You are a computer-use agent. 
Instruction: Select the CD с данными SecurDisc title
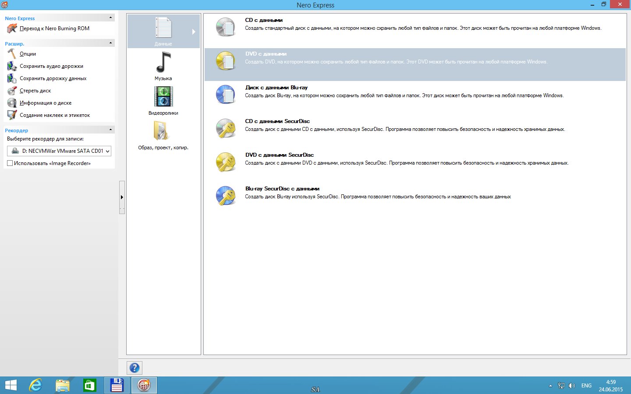tap(277, 121)
